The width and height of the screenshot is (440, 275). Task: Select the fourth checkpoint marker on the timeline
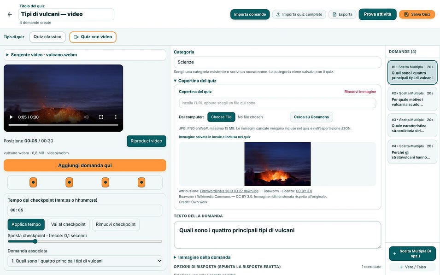(141, 182)
